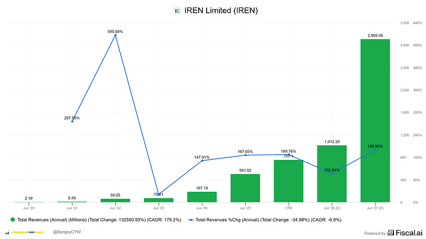Click the Jun '26 (E) axis label
The image size is (426, 239).
(332, 208)
